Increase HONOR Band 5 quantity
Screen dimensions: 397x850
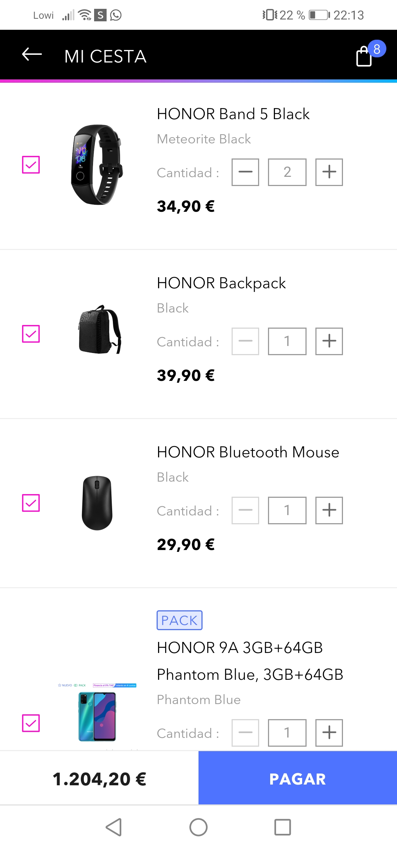pyautogui.click(x=329, y=172)
